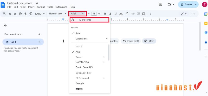Open the 100% zoom dropdown

click(40, 14)
